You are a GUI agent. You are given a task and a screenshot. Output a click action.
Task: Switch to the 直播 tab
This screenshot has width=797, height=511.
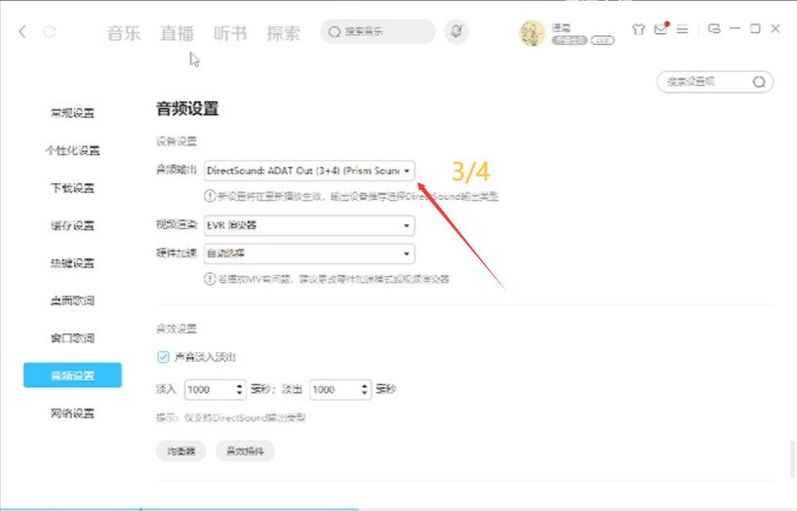[x=177, y=33]
